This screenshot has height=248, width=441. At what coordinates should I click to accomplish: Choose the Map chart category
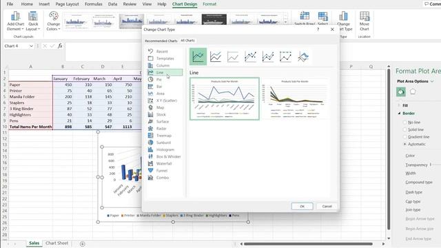click(165, 107)
